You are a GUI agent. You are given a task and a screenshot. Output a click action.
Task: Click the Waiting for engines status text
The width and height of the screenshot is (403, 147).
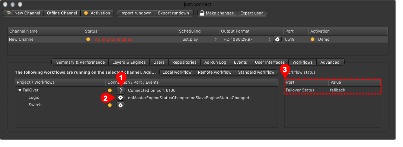pos(113,39)
